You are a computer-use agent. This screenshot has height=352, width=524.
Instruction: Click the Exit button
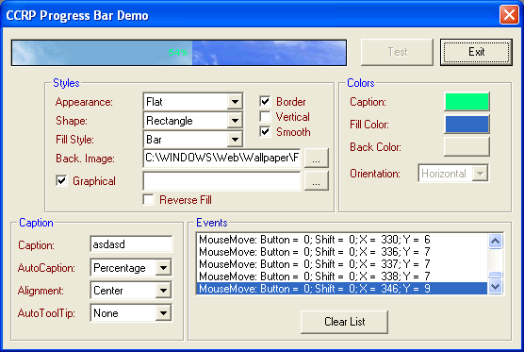(x=476, y=52)
